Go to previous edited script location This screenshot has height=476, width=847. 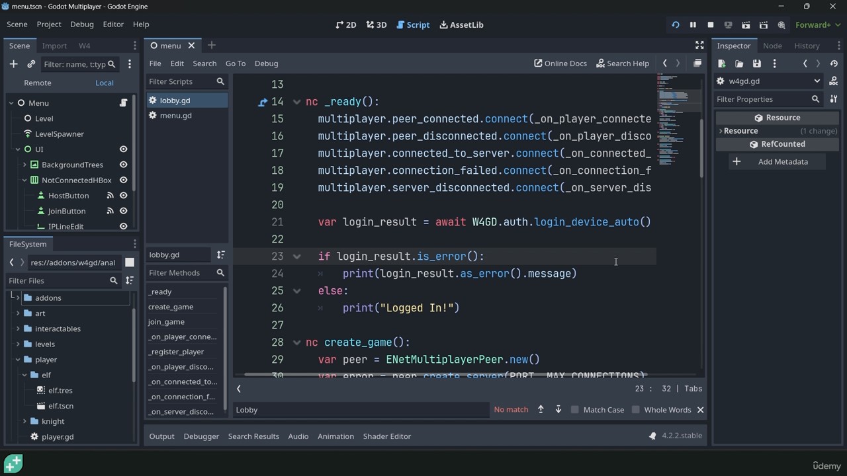[664, 63]
